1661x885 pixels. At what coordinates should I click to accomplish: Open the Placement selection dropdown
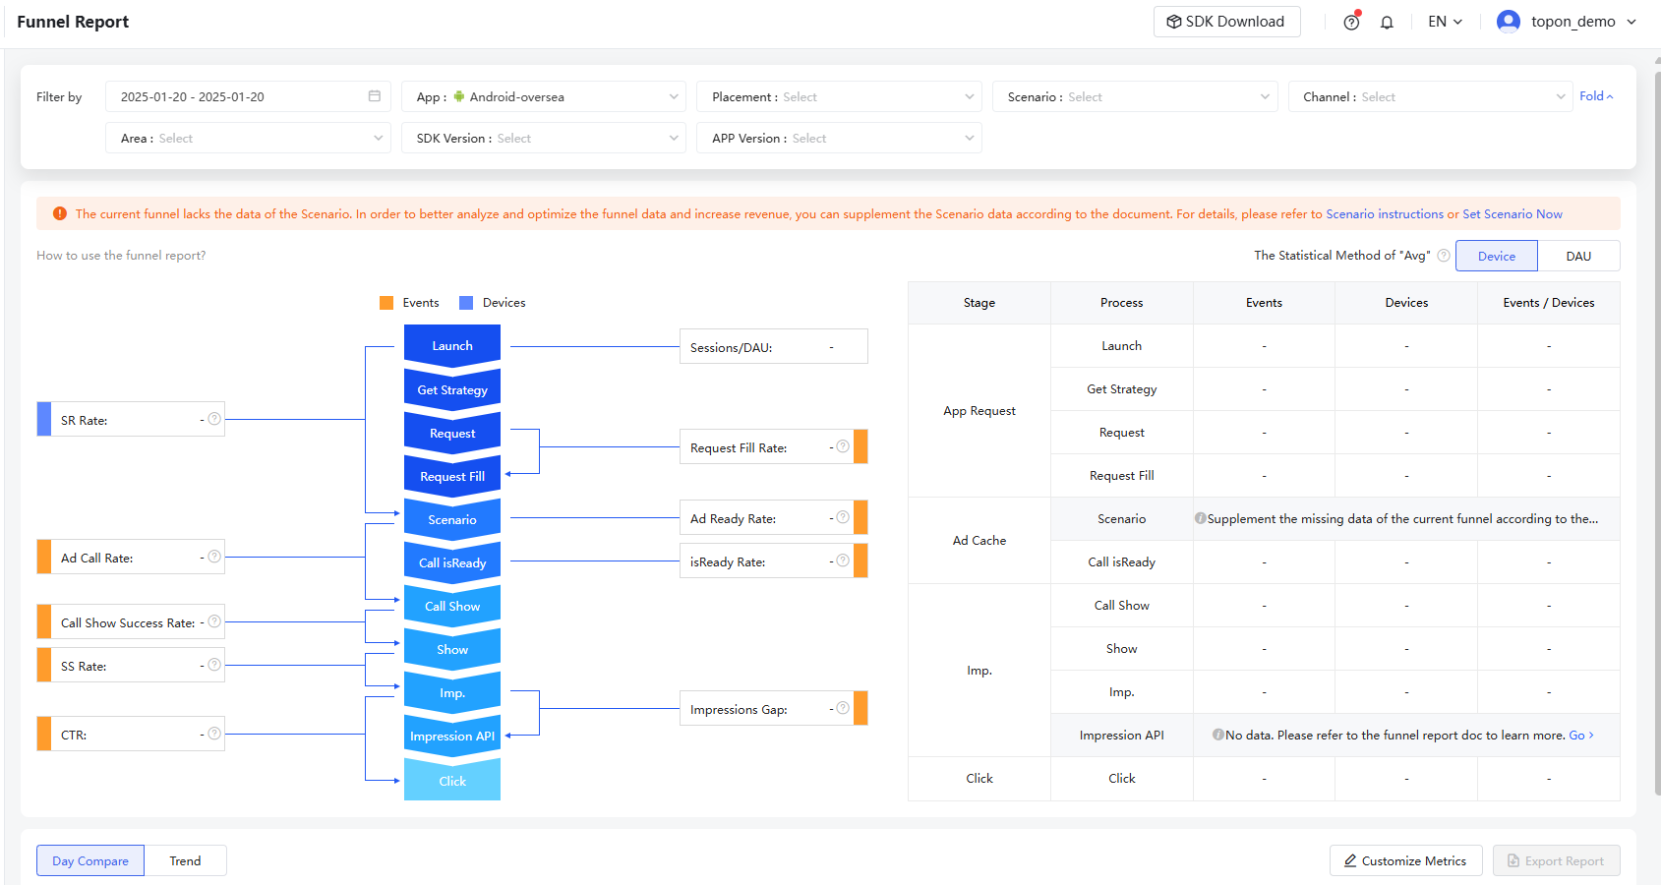(839, 95)
